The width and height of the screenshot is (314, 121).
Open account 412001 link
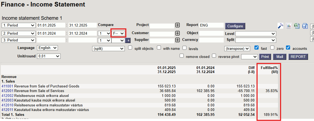7,91
